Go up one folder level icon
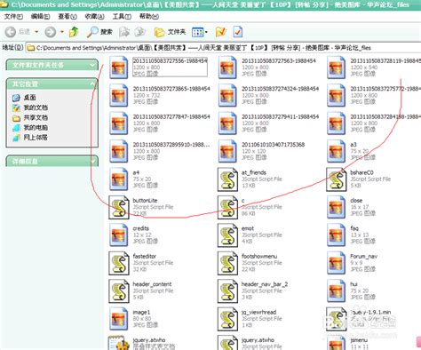The image size is (421, 350). pyautogui.click(x=74, y=32)
